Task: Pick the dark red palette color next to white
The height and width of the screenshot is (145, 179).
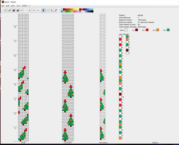Action: (64, 9)
